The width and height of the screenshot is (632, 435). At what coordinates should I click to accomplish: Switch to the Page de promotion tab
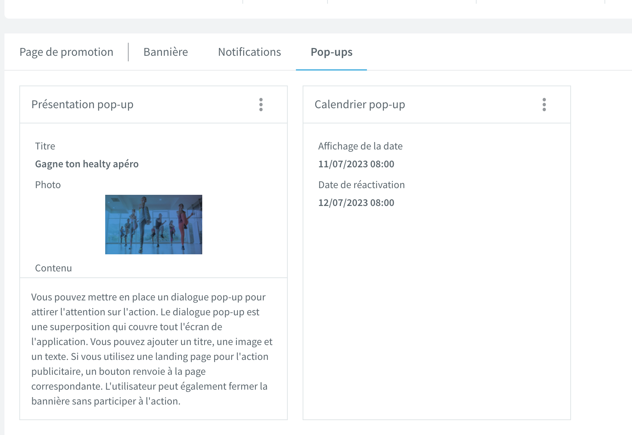(67, 52)
